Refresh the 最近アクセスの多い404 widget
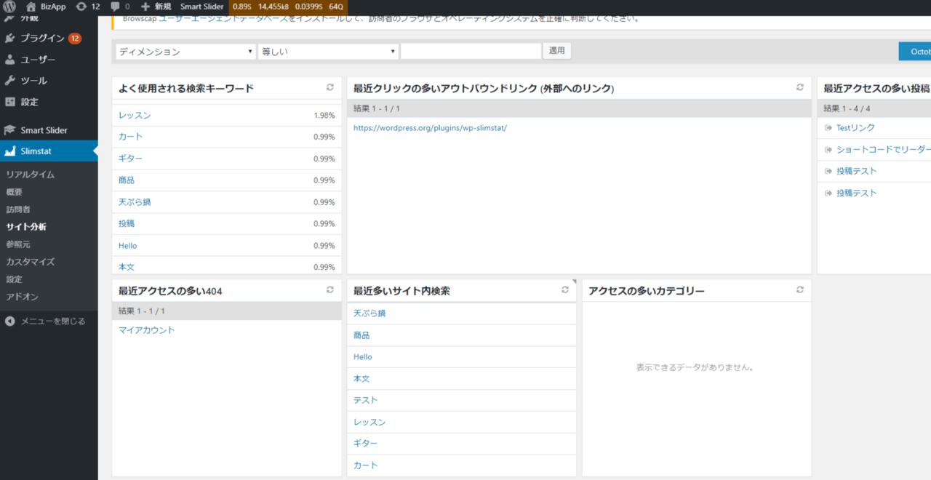931x480 pixels. (x=329, y=289)
